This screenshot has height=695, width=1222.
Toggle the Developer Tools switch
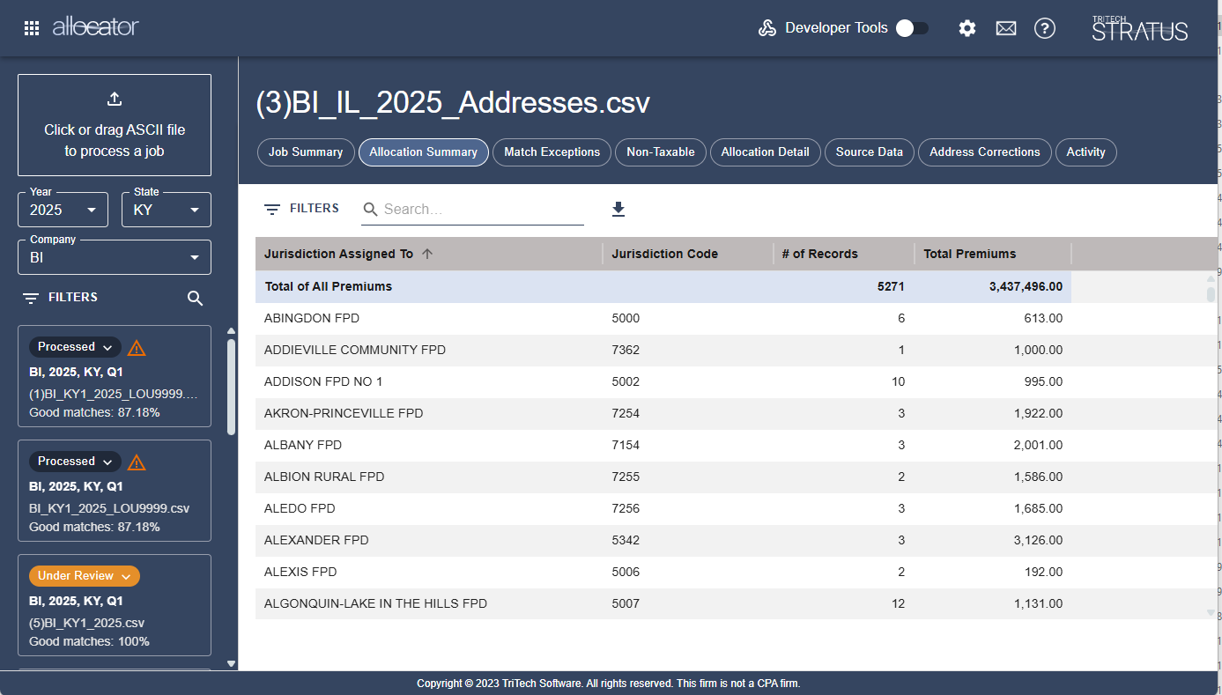912,28
